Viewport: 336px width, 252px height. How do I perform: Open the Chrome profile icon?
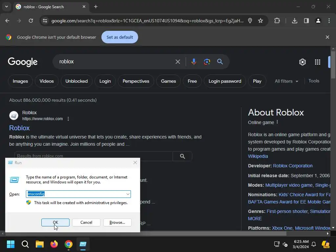tap(318, 21)
